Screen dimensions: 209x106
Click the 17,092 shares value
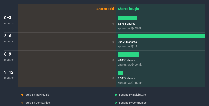[x=127, y=78]
